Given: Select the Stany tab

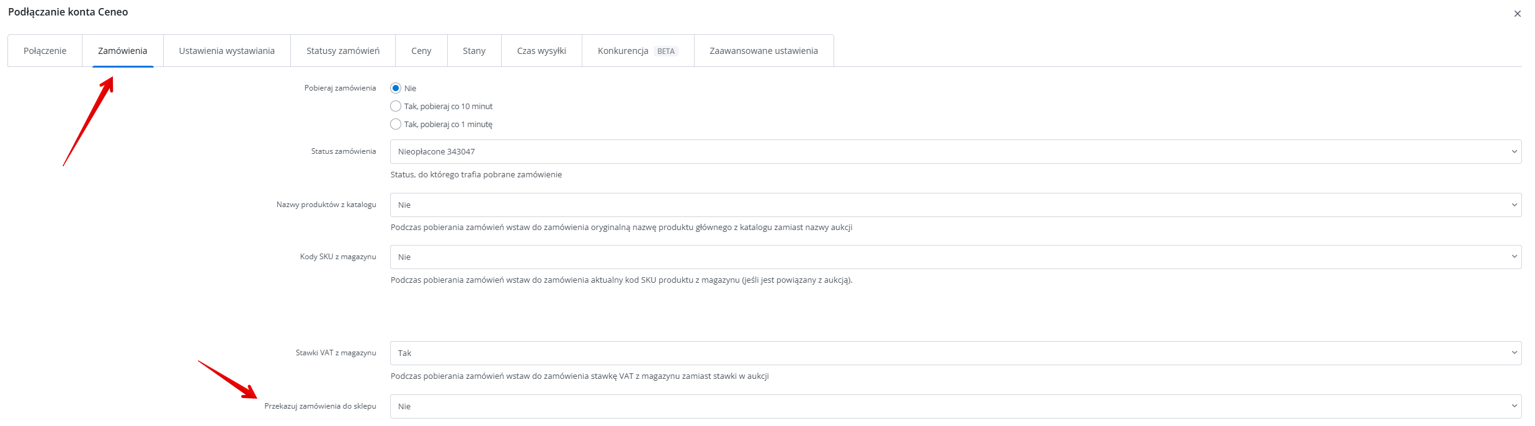Looking at the screenshot, I should coord(474,51).
